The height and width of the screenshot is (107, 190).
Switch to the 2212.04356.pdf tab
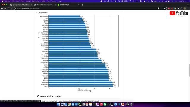coord(68,5)
